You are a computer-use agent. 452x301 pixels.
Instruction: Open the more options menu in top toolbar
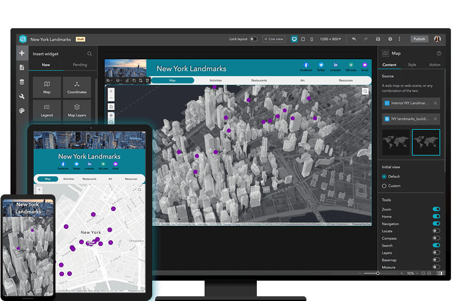pyautogui.click(x=399, y=39)
